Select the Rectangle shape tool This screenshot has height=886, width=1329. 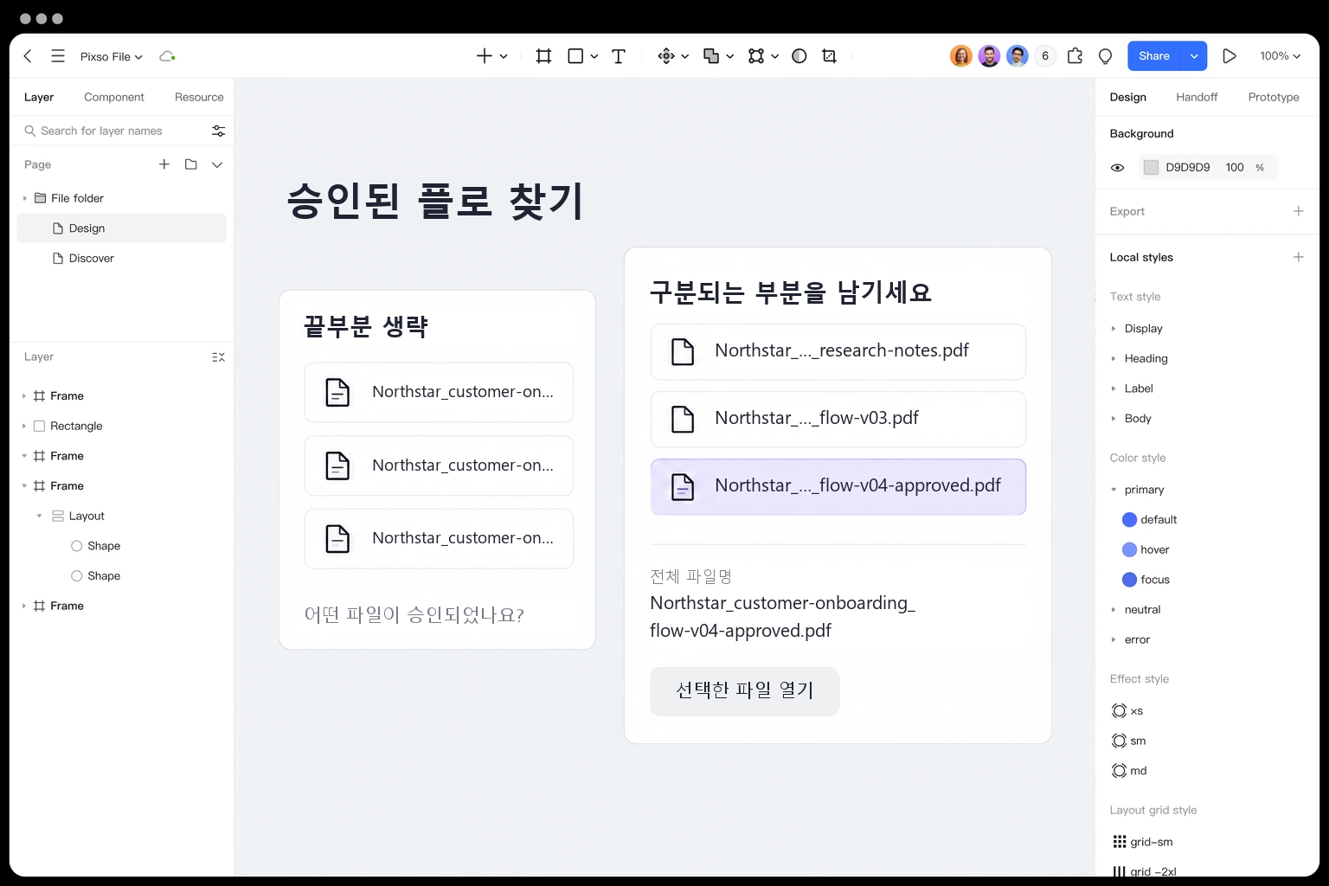(x=575, y=56)
